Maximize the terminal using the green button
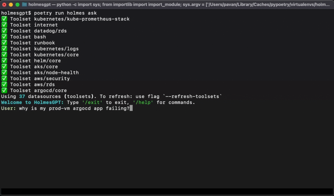 pyautogui.click(x=17, y=5)
